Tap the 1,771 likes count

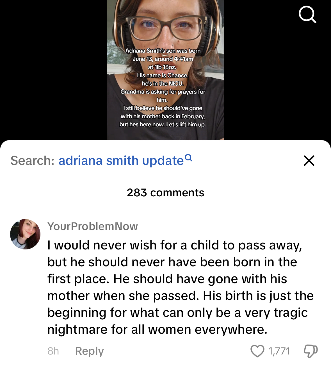pos(279,351)
